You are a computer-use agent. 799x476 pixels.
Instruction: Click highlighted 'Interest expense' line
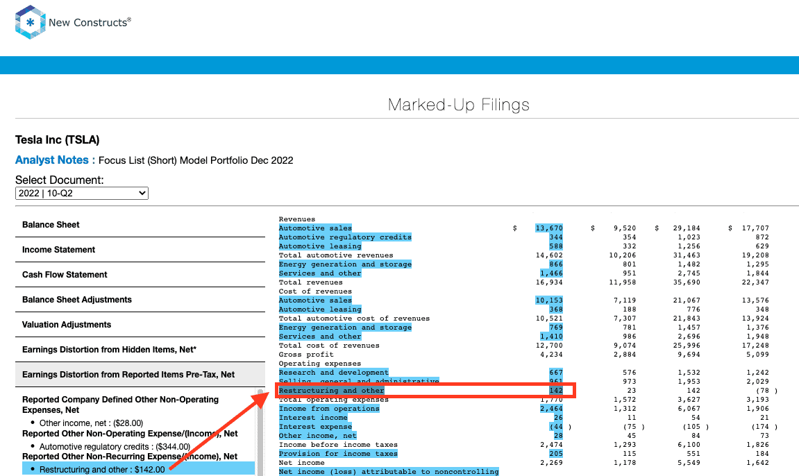tap(315, 427)
